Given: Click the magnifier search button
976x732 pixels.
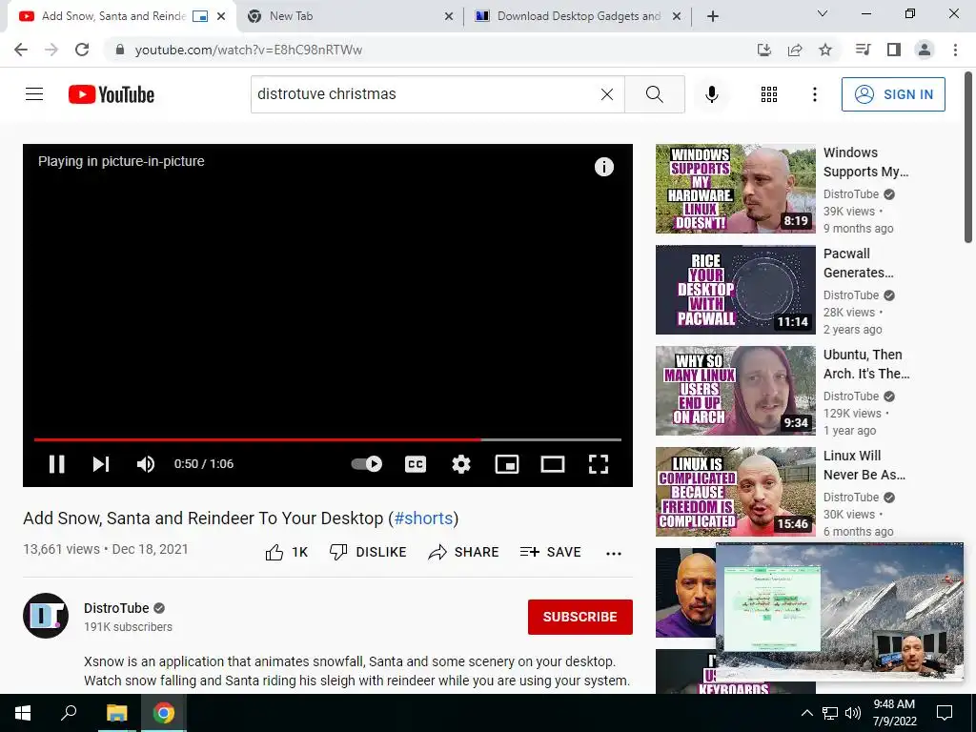Looking at the screenshot, I should 654,94.
